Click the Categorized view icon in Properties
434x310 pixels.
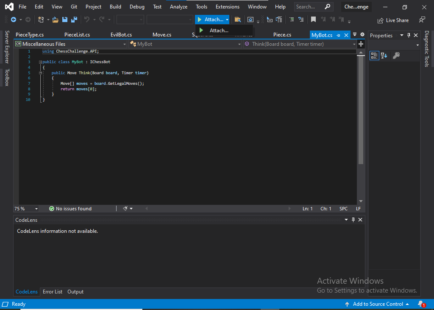pyautogui.click(x=374, y=56)
